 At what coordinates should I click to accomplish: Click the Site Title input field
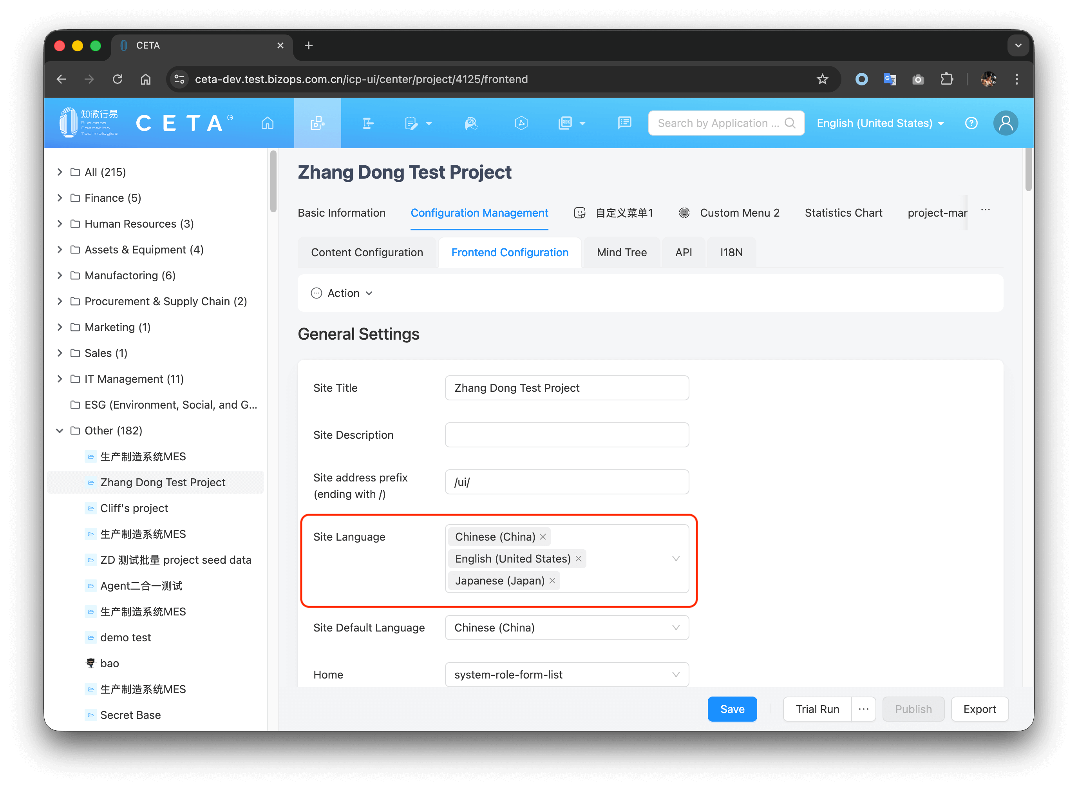point(567,388)
